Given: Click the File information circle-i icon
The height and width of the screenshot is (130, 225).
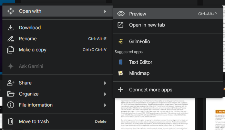Looking at the screenshot, I should pyautogui.click(x=11, y=105).
